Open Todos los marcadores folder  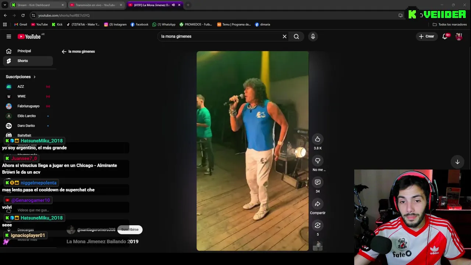coord(450,25)
